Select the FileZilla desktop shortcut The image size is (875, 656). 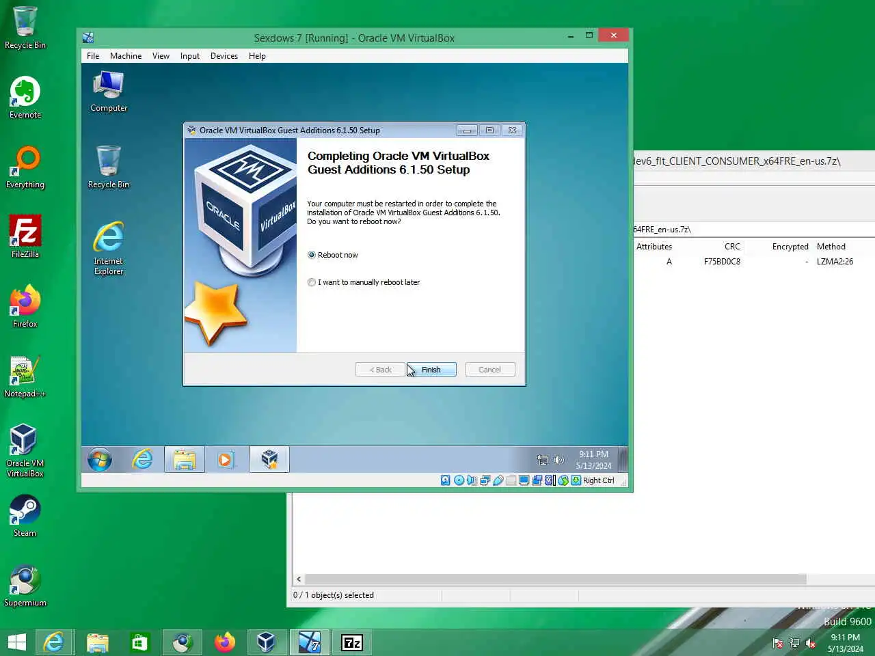click(x=25, y=237)
